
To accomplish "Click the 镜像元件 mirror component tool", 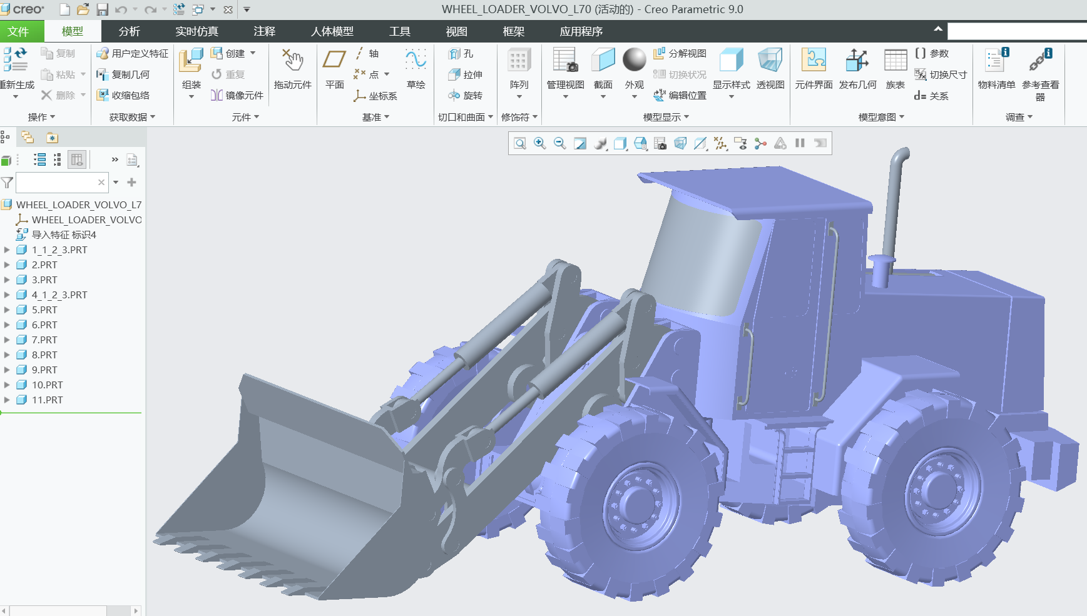I will (237, 95).
